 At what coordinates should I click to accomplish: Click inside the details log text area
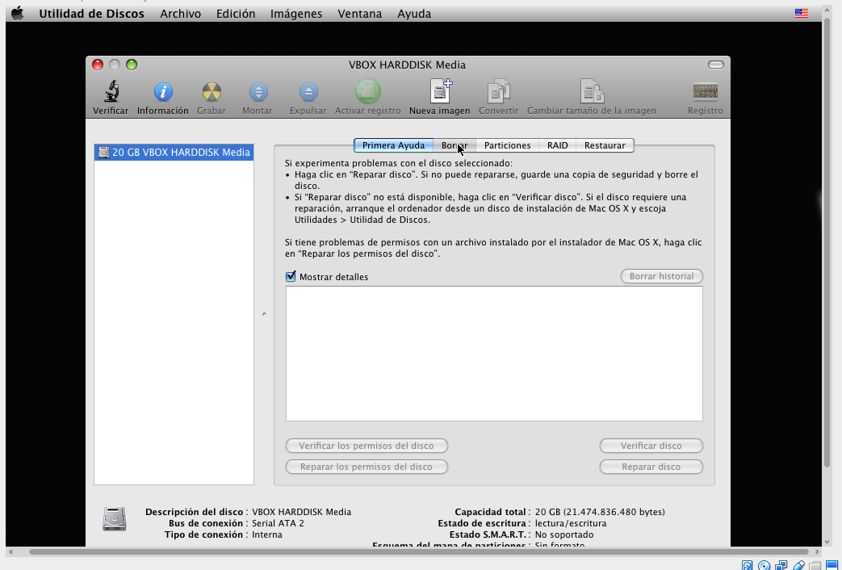click(x=494, y=354)
